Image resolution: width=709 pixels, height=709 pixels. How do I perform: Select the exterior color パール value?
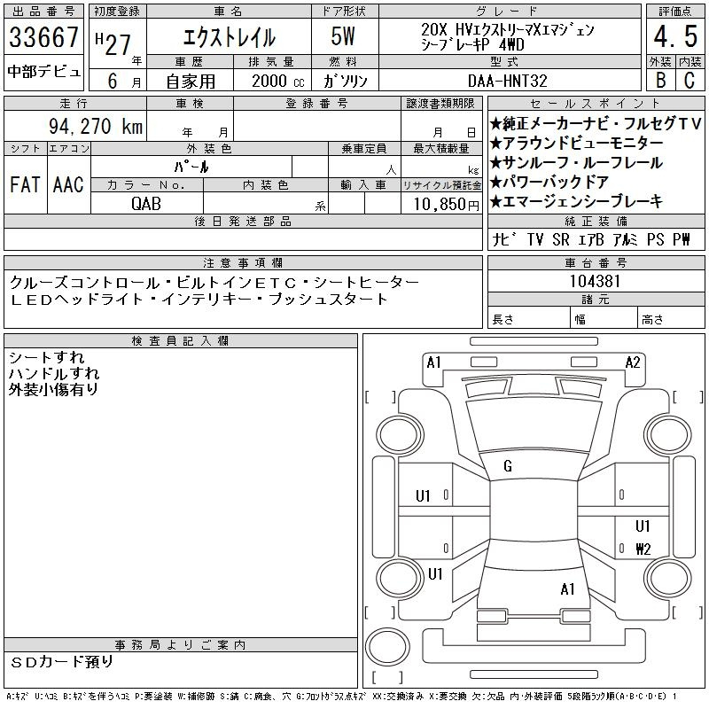(191, 167)
